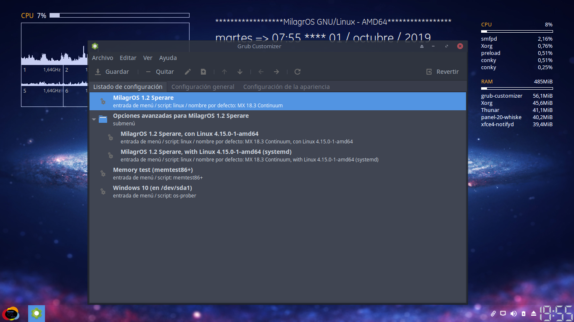This screenshot has height=322, width=574.
Task: Click the move down arrow icon
Action: [240, 72]
